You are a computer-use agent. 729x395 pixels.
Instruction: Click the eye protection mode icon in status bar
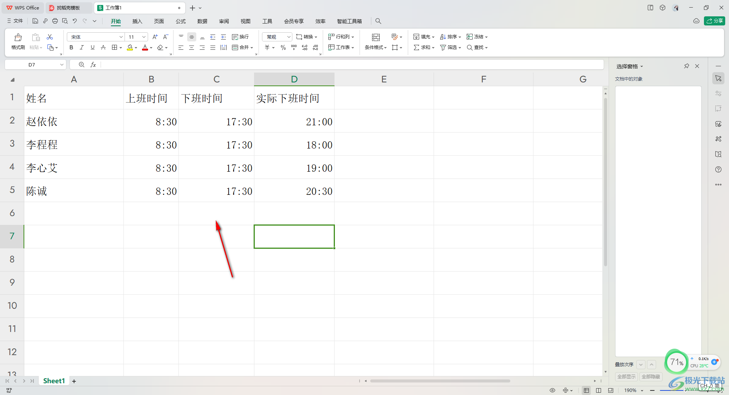point(552,390)
